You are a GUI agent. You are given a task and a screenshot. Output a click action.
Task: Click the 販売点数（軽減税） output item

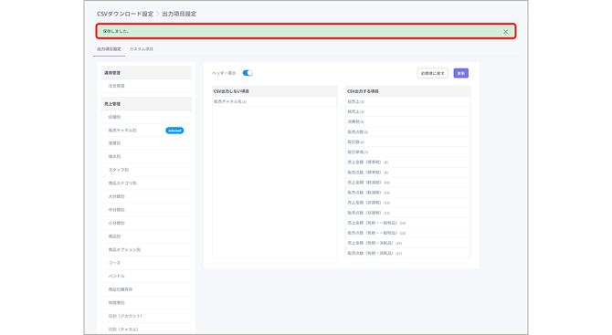click(x=408, y=193)
